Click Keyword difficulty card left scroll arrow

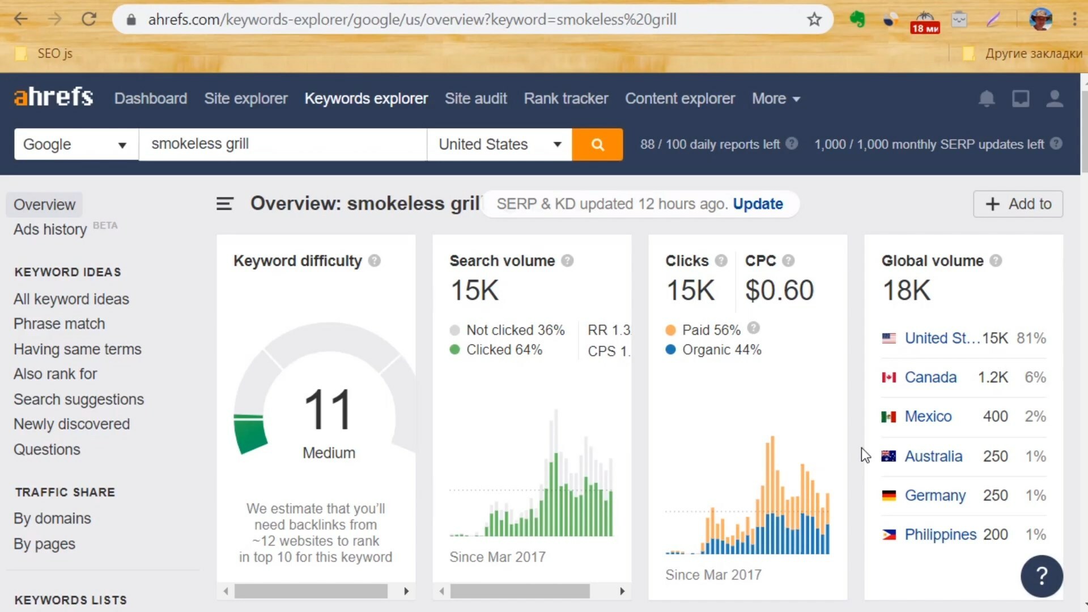[x=226, y=591]
